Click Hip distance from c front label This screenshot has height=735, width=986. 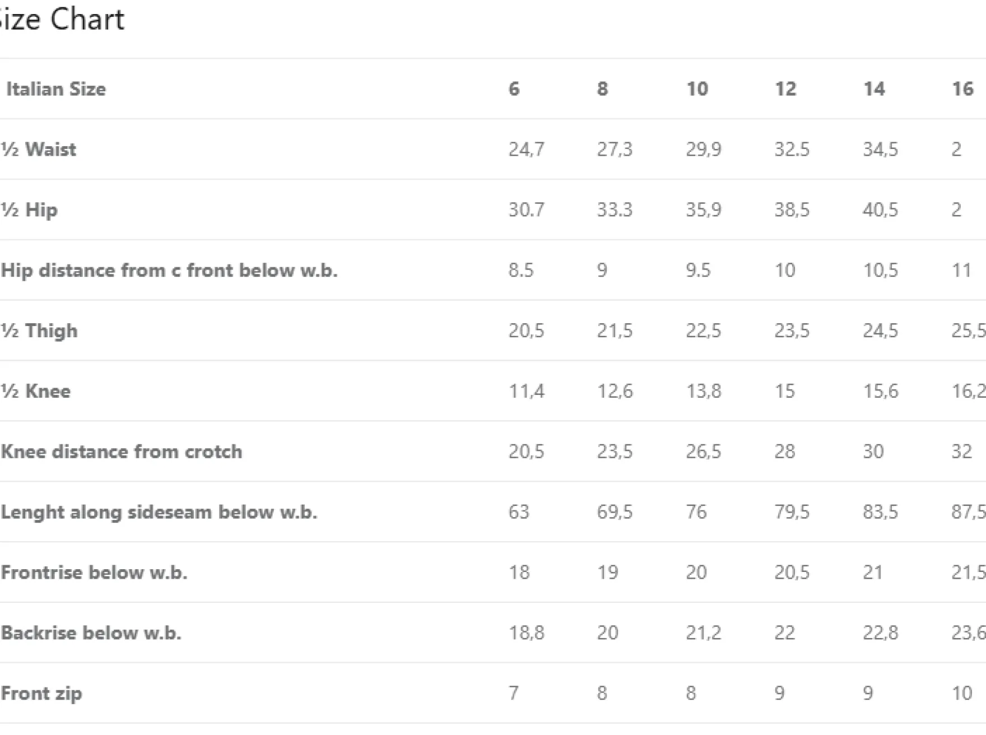click(169, 271)
